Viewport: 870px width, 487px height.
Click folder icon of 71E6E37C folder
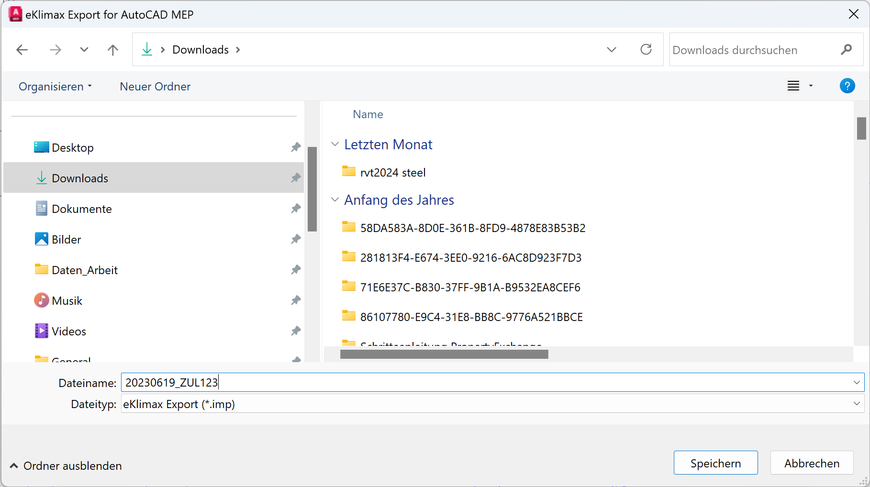tap(349, 286)
